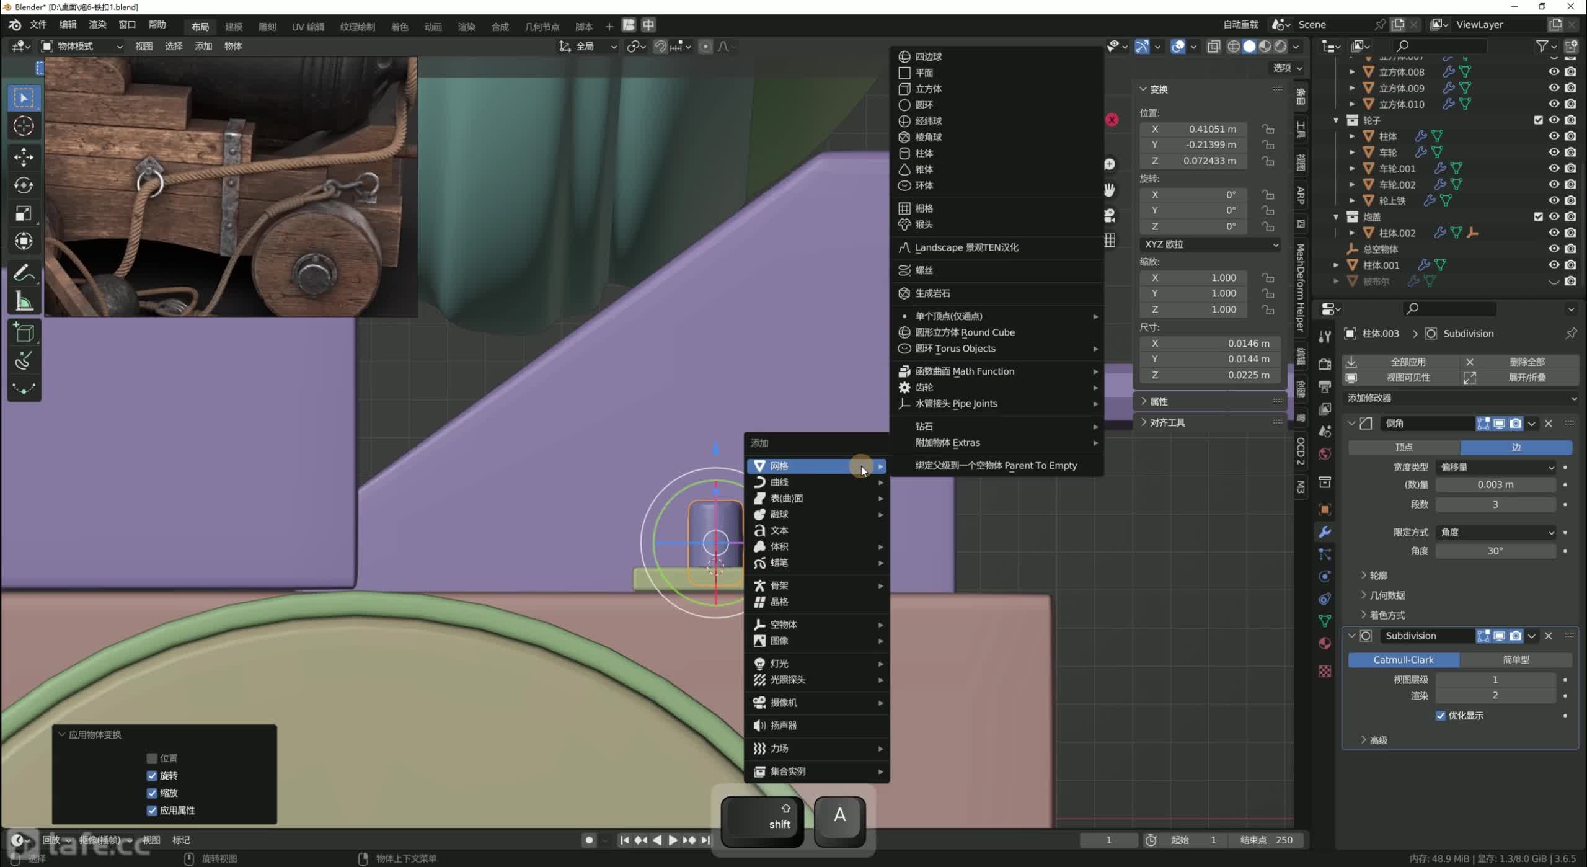Select the Scale tool
This screenshot has height=867, width=1587.
24,213
